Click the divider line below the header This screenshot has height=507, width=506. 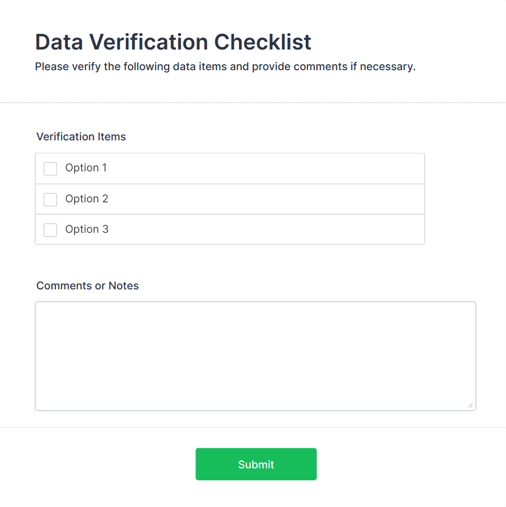tap(253, 102)
